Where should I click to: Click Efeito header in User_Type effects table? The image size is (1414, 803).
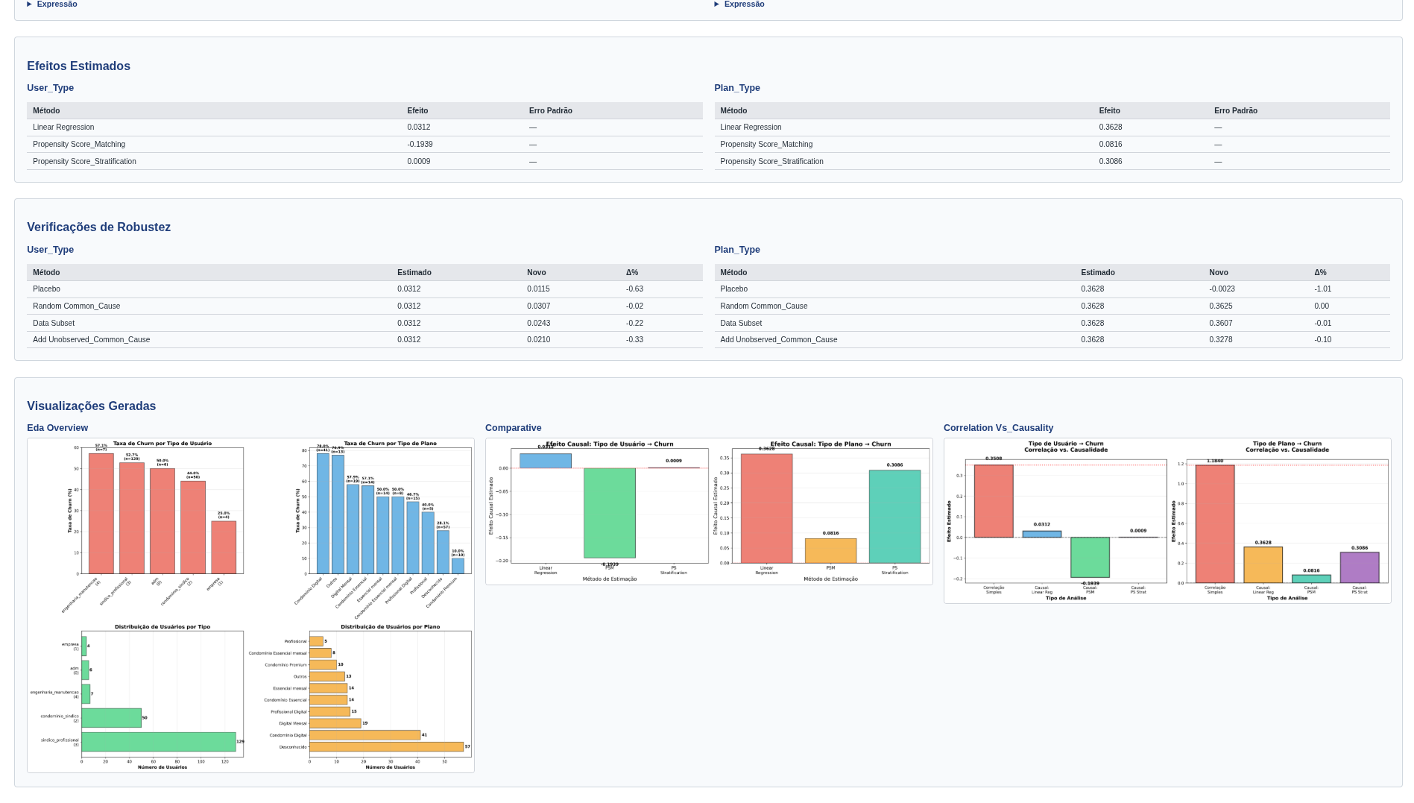point(417,111)
